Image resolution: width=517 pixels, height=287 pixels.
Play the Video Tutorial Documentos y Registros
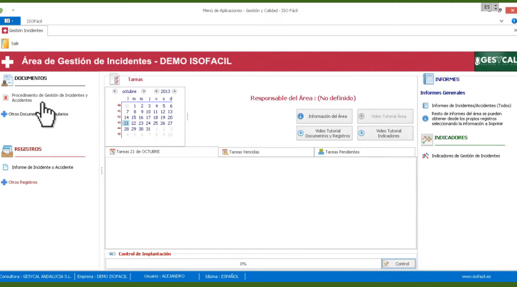point(325,133)
